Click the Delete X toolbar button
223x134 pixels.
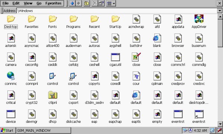coord(94,3)
